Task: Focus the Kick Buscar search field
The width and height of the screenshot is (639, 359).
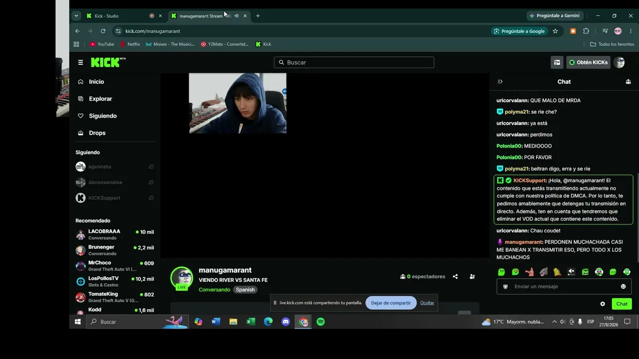Action: [x=354, y=62]
